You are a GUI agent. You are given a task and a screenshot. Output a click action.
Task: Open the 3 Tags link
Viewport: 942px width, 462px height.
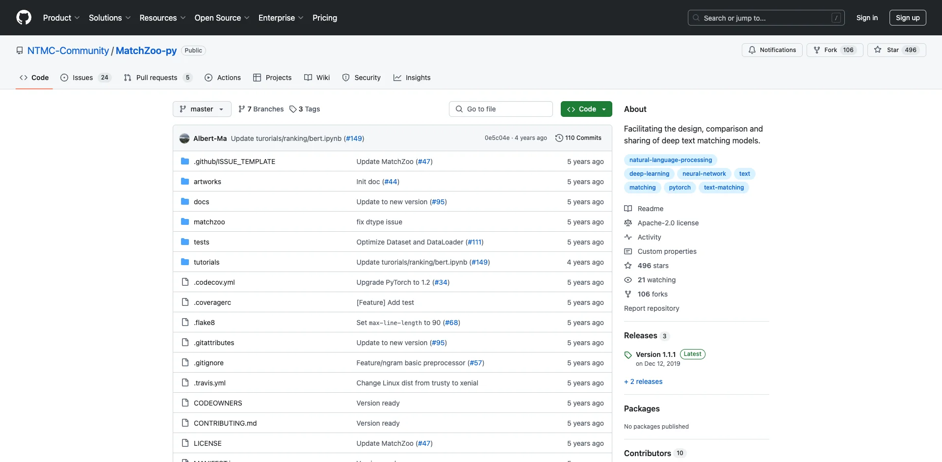click(x=305, y=109)
